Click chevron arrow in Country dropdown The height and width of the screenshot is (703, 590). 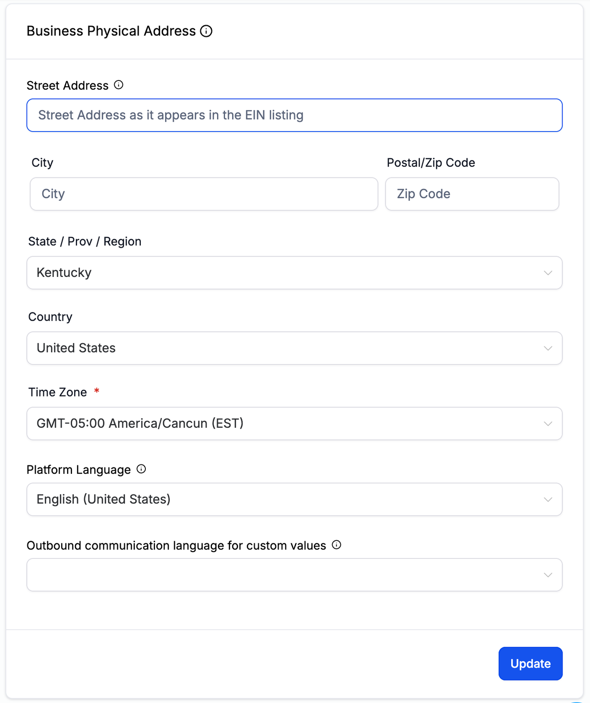pyautogui.click(x=548, y=348)
